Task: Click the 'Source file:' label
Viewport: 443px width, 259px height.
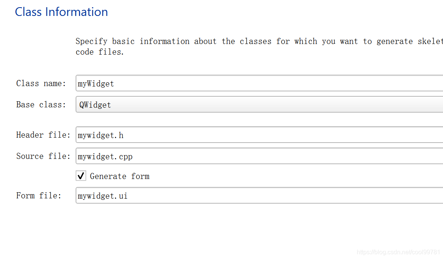Action: point(43,156)
